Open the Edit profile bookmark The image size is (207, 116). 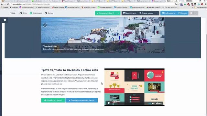(x=72, y=7)
